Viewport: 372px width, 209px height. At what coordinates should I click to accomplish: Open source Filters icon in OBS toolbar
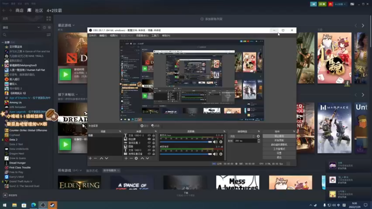[153, 126]
